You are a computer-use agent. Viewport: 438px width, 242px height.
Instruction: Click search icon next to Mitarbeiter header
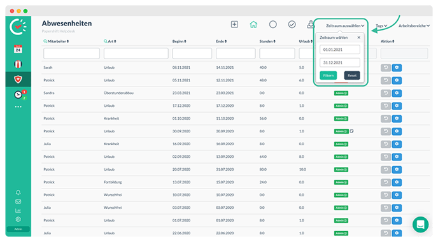(x=45, y=41)
